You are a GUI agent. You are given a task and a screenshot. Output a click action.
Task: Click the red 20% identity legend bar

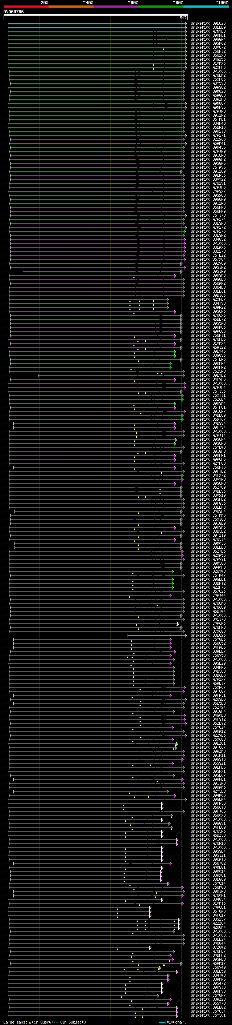tap(26, 7)
